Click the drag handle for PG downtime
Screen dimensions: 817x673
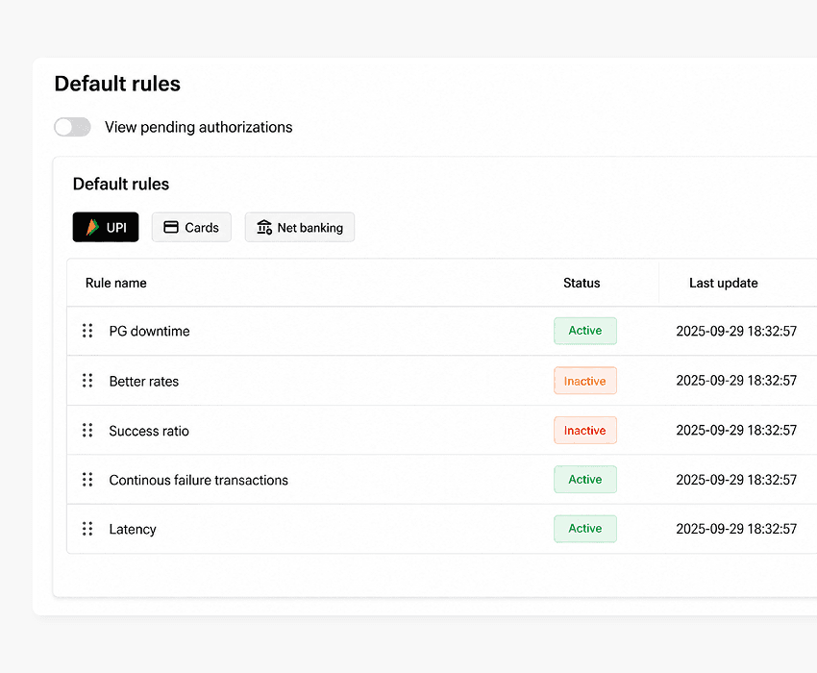tap(87, 331)
